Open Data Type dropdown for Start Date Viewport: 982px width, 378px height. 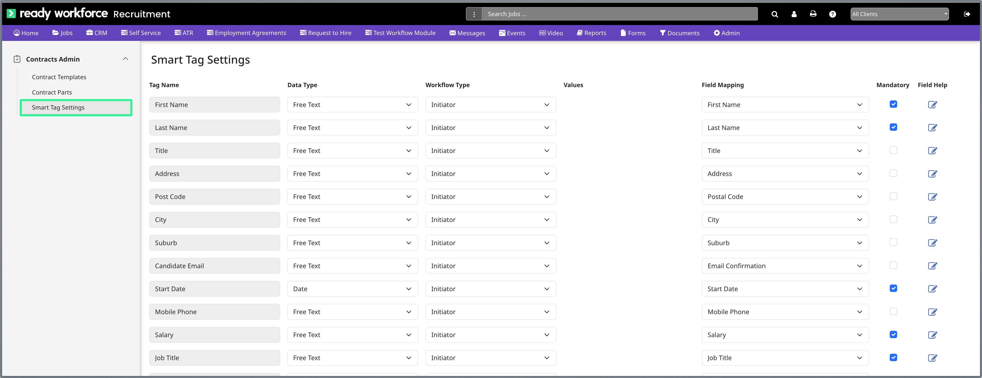click(x=352, y=289)
